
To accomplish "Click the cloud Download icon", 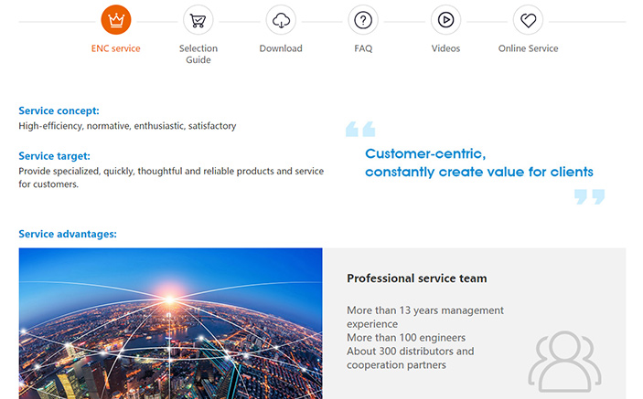I will [x=281, y=20].
